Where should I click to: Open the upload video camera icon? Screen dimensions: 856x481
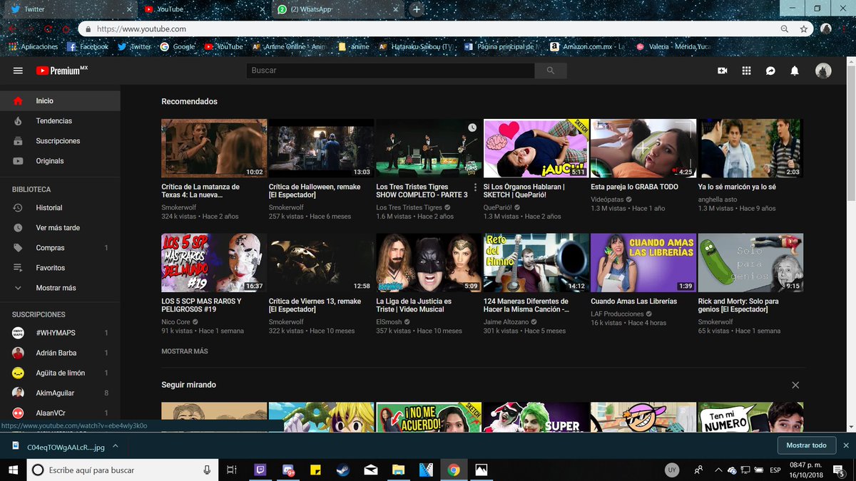pyautogui.click(x=723, y=71)
